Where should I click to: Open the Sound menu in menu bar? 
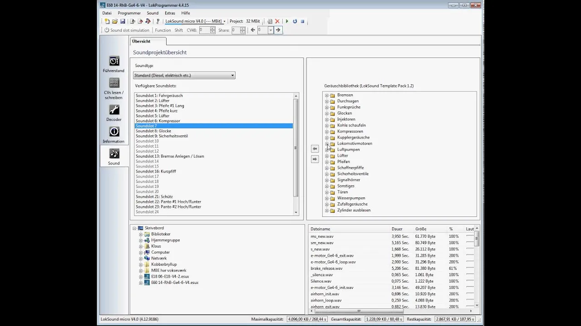click(153, 13)
